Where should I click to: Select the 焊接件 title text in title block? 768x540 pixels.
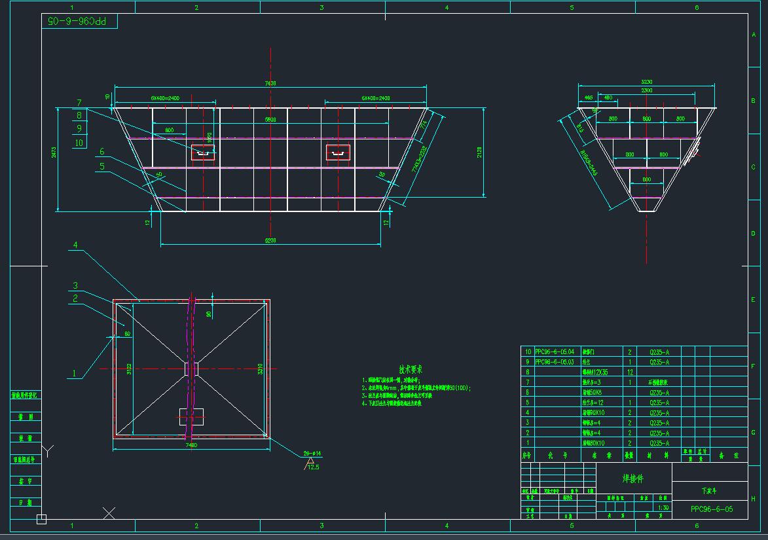(x=634, y=478)
